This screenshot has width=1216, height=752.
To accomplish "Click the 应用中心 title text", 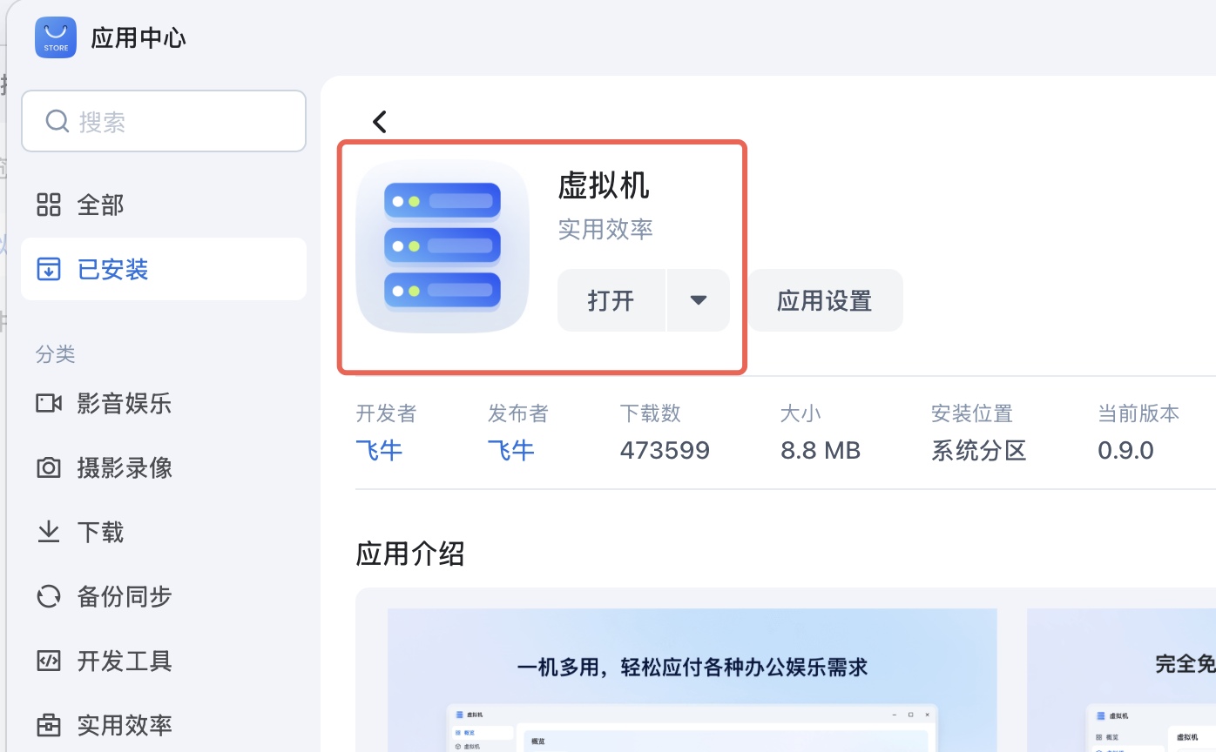I will tap(138, 37).
